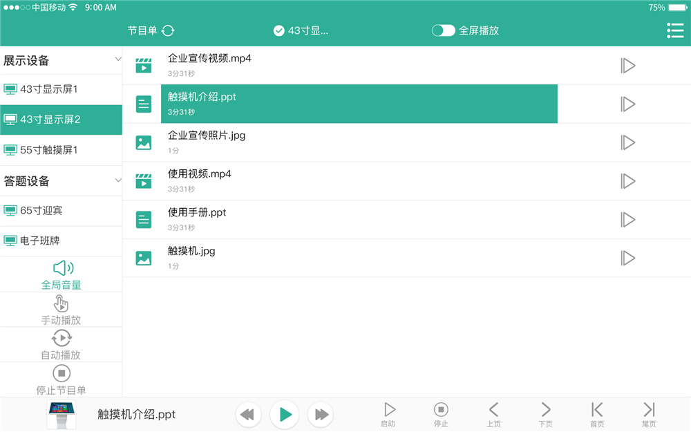Click the checkmark beside 43寸显...
This screenshot has width=691, height=432.
tap(279, 30)
